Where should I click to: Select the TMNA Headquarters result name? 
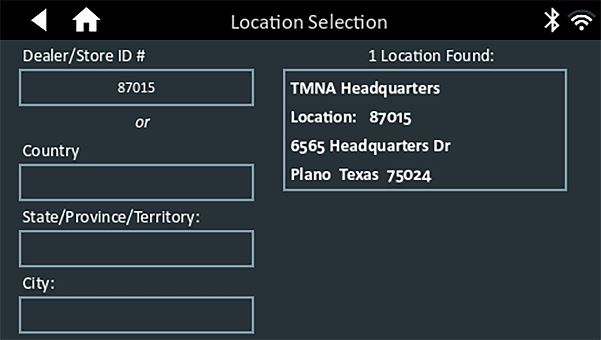pos(365,89)
